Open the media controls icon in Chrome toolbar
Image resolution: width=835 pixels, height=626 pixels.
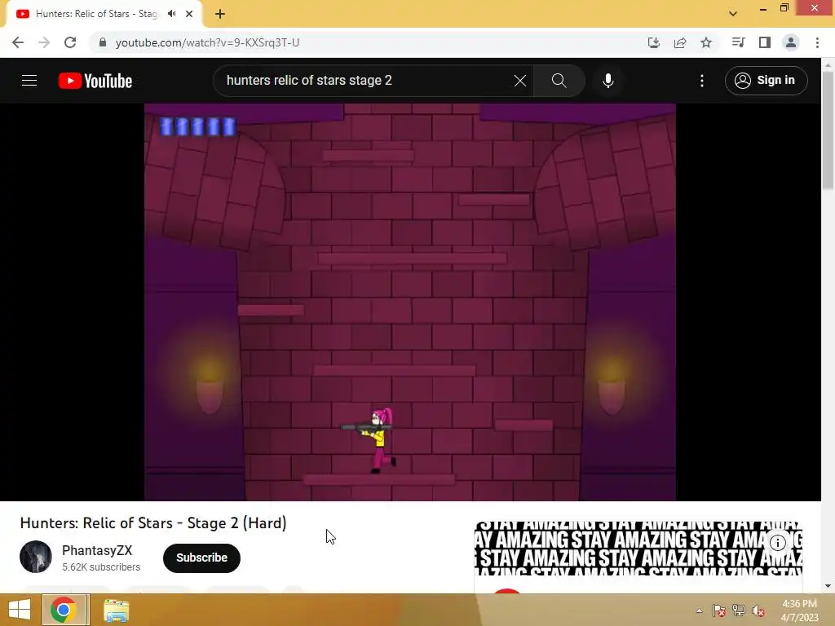(x=738, y=42)
